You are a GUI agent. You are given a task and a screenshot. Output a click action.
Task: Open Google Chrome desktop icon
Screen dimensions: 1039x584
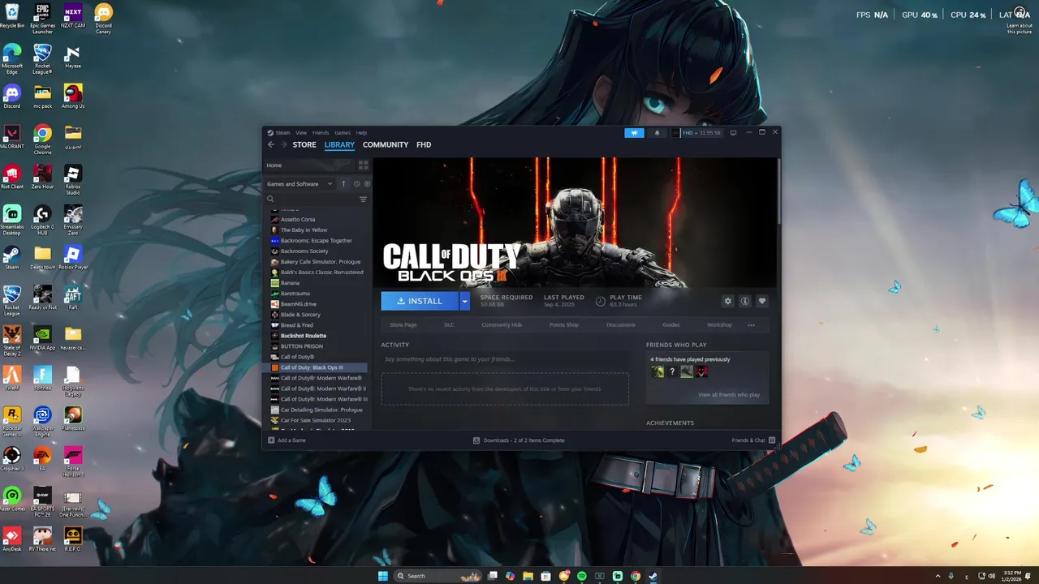click(42, 139)
